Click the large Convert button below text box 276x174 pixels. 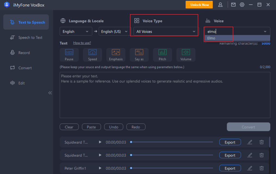click(x=248, y=127)
